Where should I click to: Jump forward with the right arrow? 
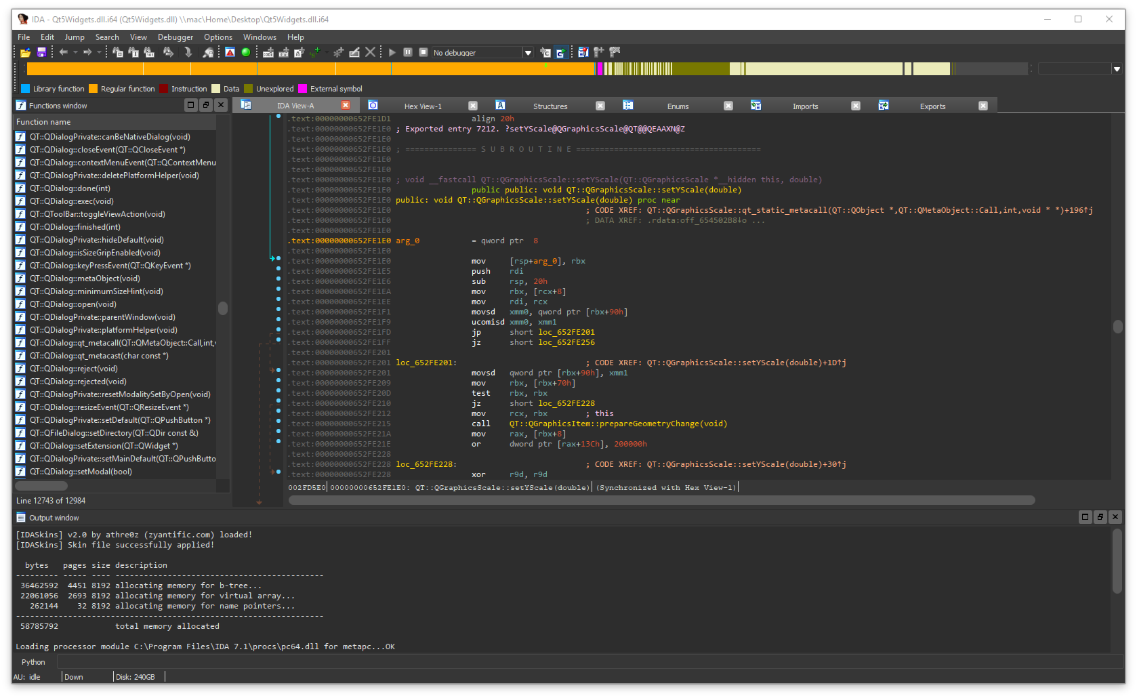(87, 52)
